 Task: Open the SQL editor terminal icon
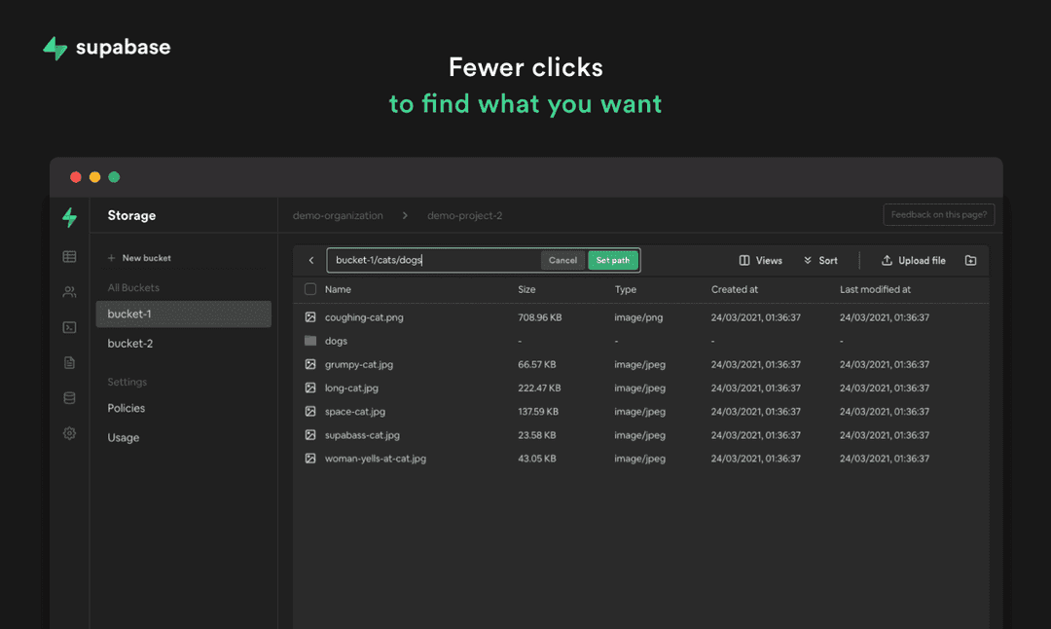pos(69,327)
